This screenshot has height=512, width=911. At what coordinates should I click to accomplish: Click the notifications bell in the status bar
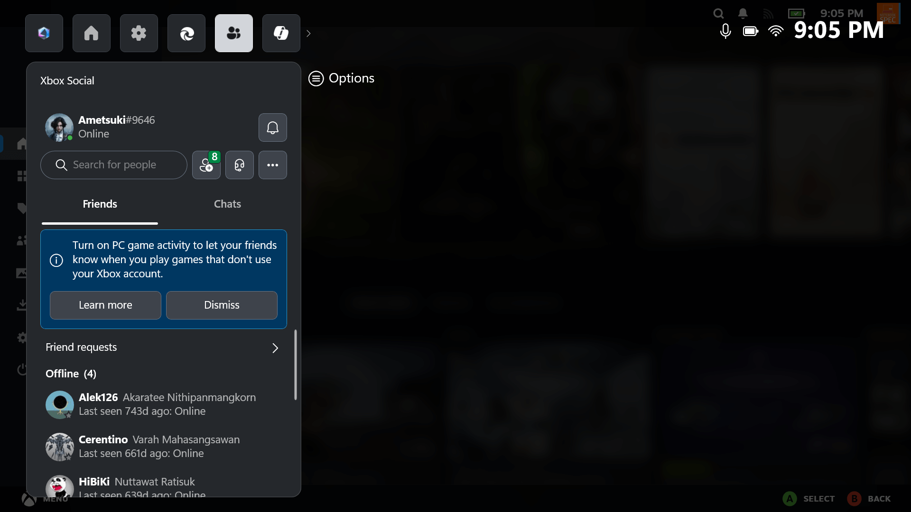743,13
